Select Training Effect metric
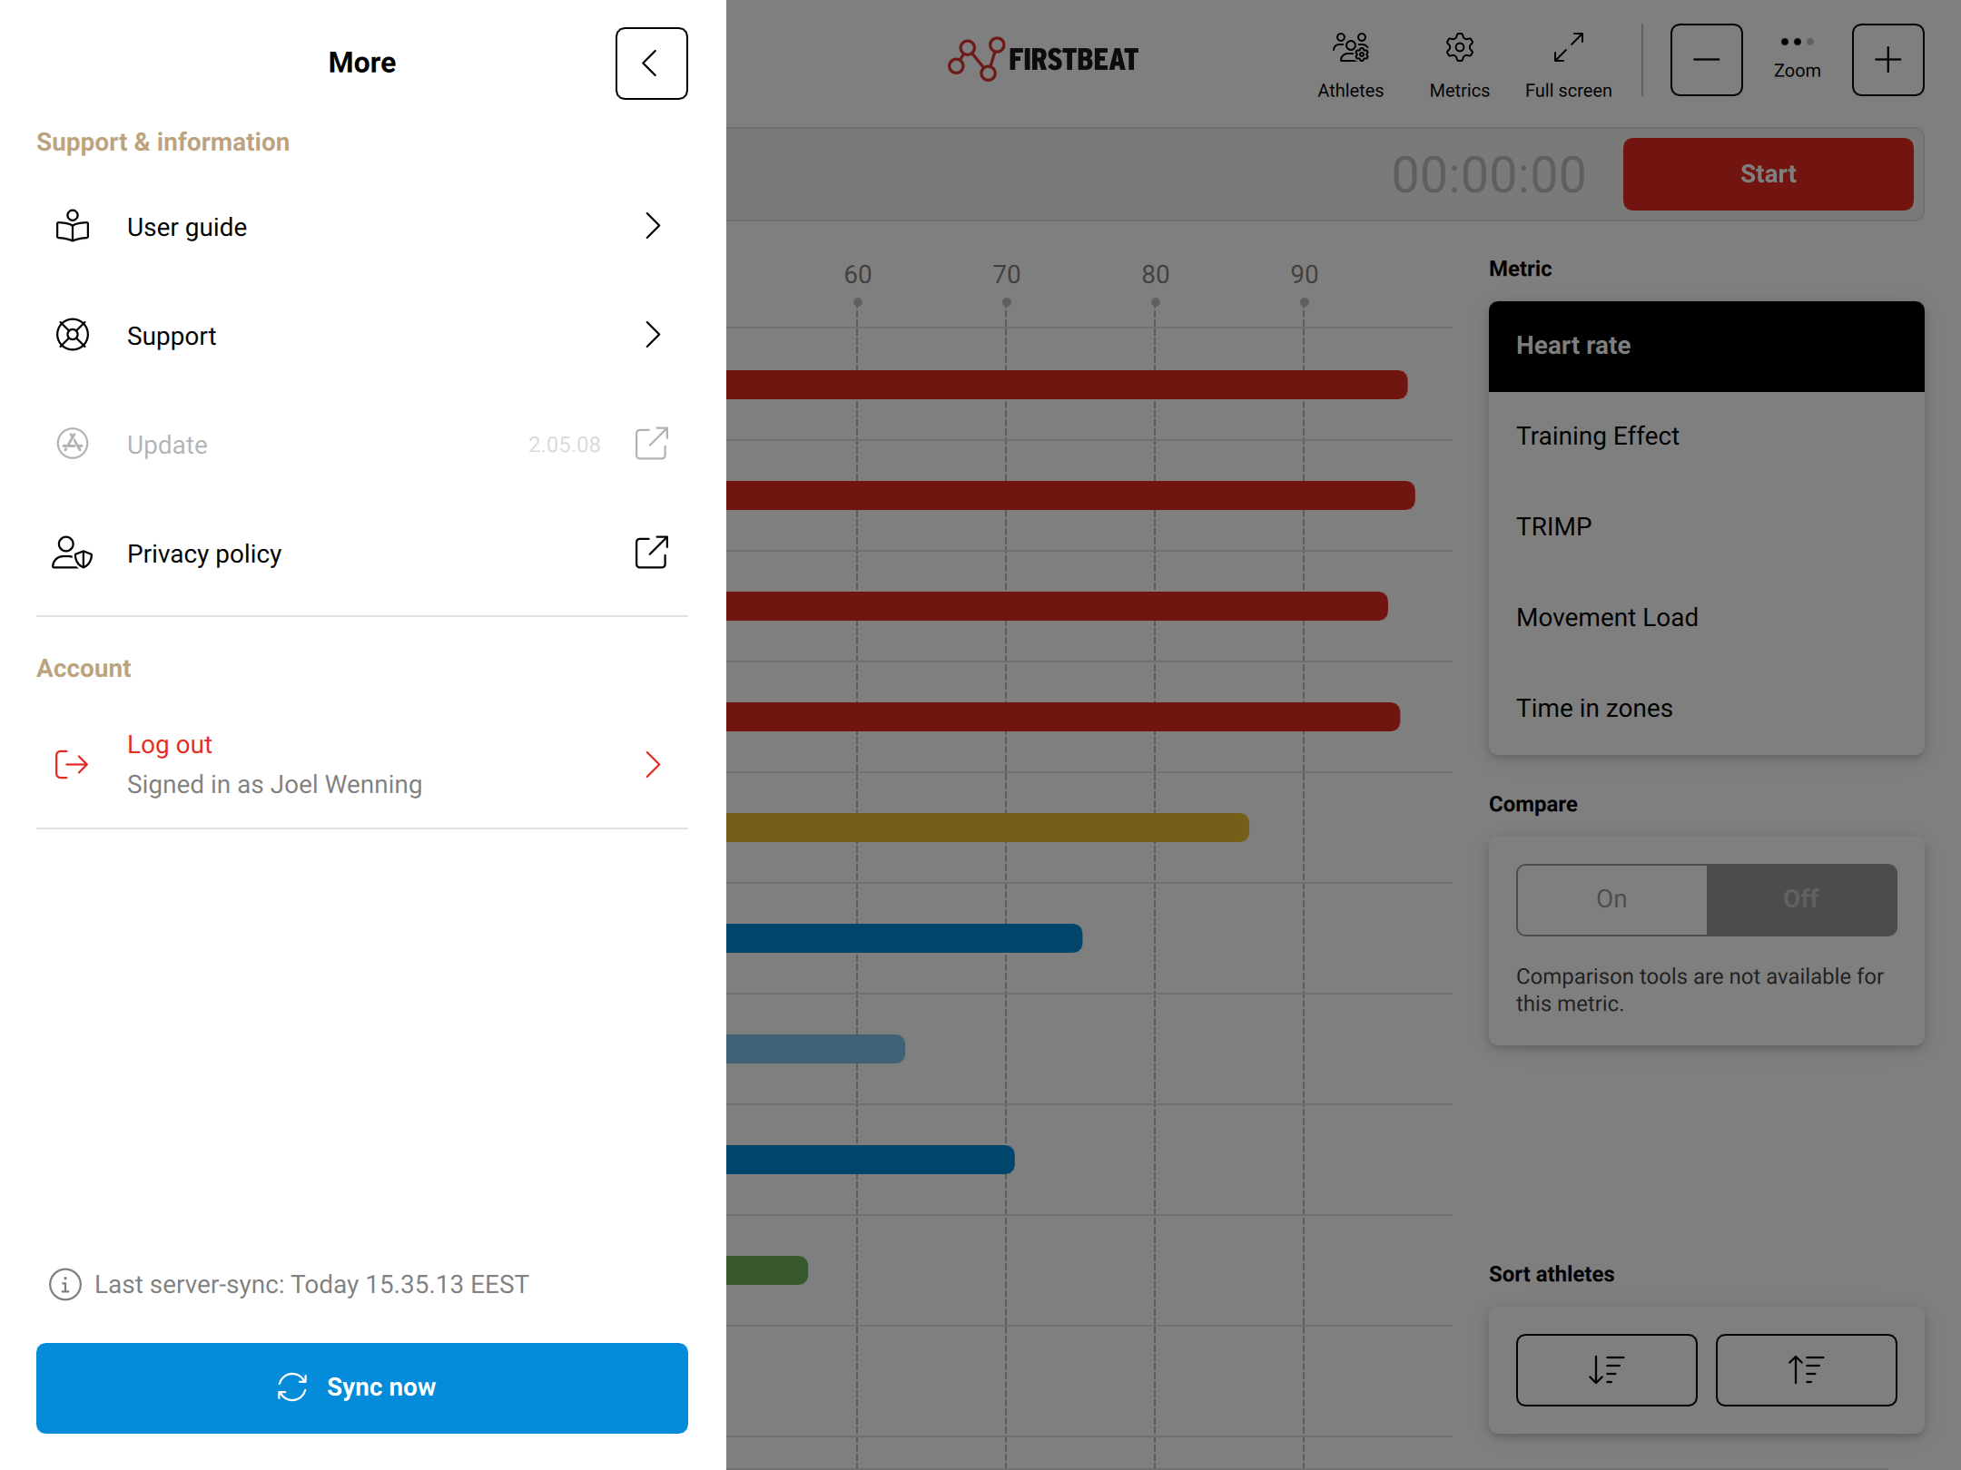The height and width of the screenshot is (1470, 1961). coord(1706,436)
